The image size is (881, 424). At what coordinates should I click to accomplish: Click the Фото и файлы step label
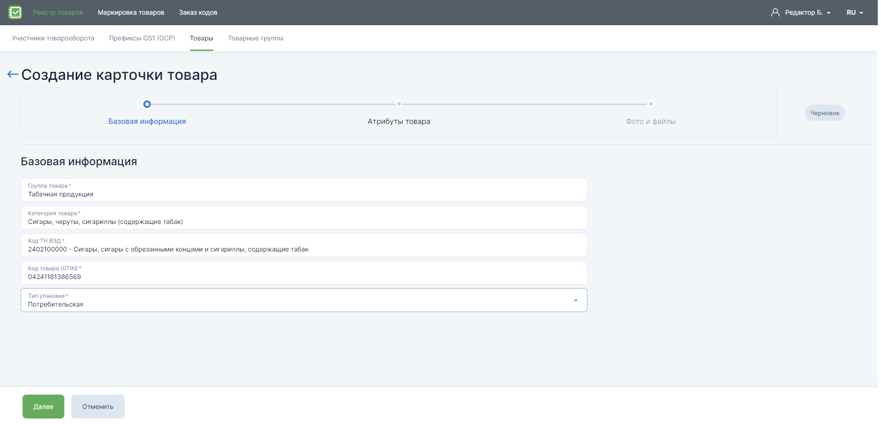tap(651, 122)
